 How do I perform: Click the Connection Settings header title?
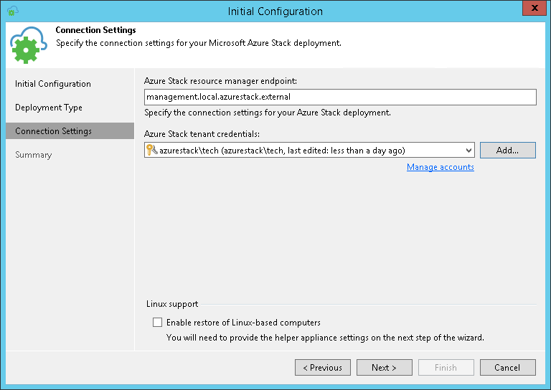pyautogui.click(x=95, y=31)
